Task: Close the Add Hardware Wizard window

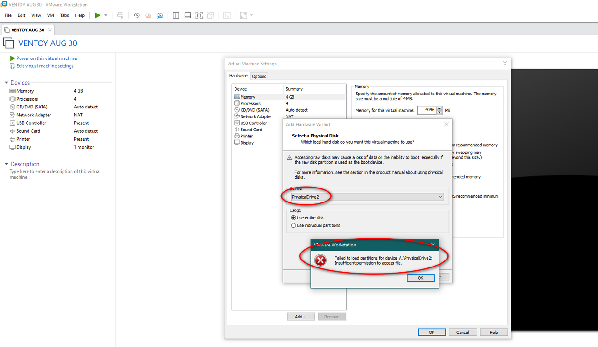Action: [446, 124]
